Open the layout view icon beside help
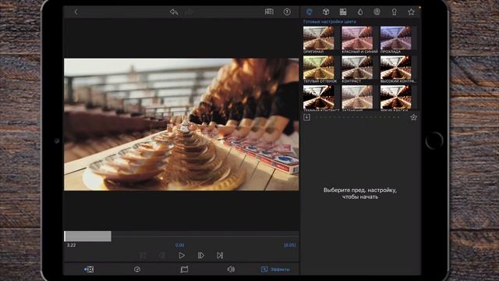Viewport: 499px width, 281px height. [269, 12]
